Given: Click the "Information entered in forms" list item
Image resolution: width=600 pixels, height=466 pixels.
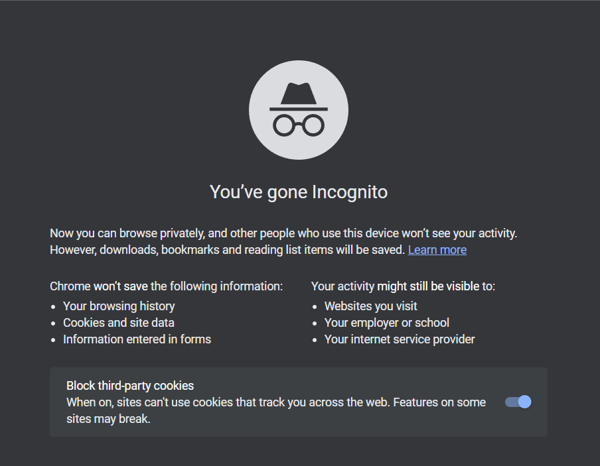Looking at the screenshot, I should [137, 339].
